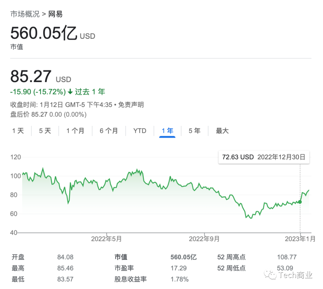Select the 1 天 time range tab

pos(18,131)
